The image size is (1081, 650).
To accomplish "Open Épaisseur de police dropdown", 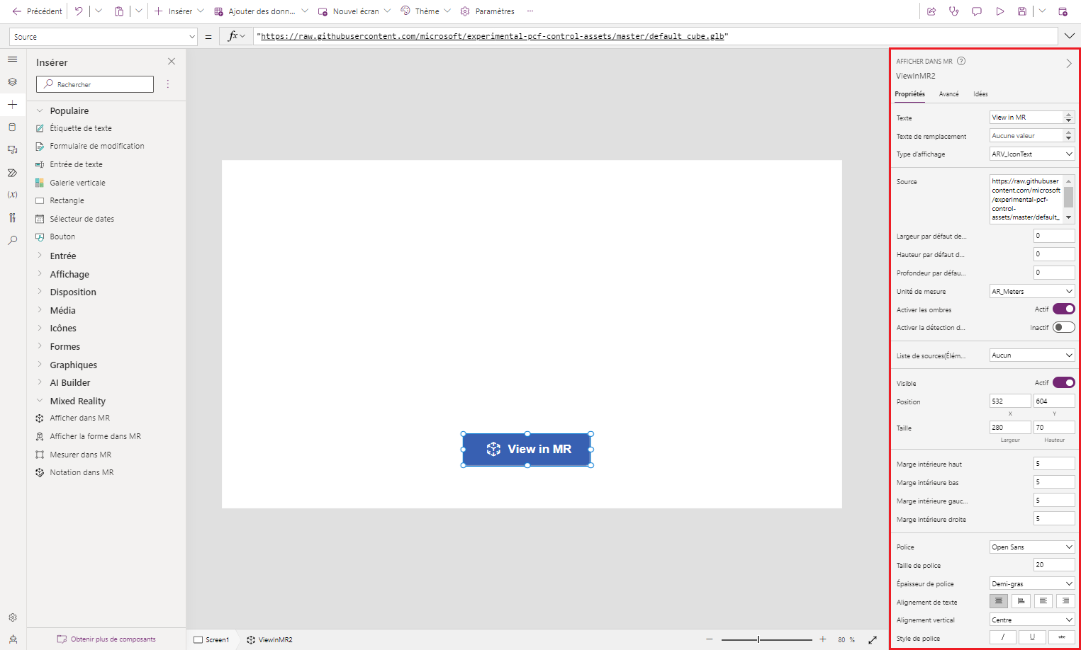I will [x=1032, y=583].
